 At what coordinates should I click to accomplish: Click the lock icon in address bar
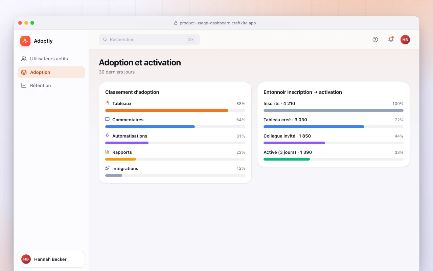click(x=176, y=23)
